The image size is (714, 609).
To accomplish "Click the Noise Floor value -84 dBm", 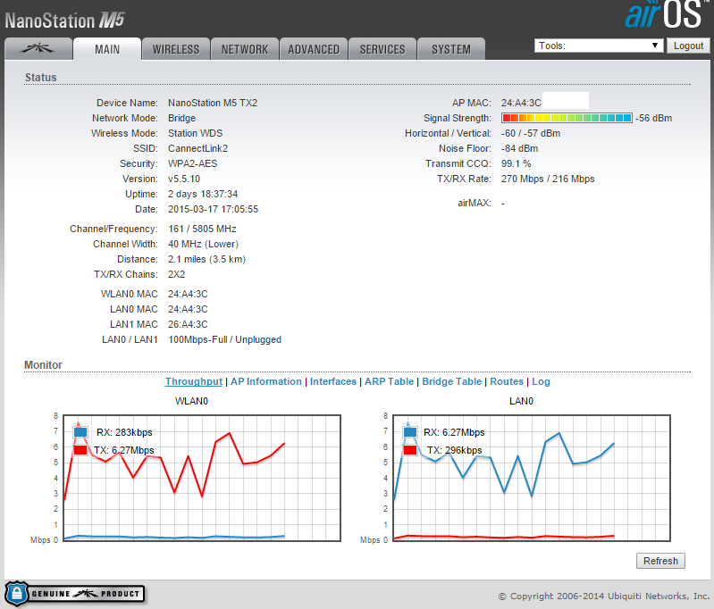I will (x=519, y=148).
